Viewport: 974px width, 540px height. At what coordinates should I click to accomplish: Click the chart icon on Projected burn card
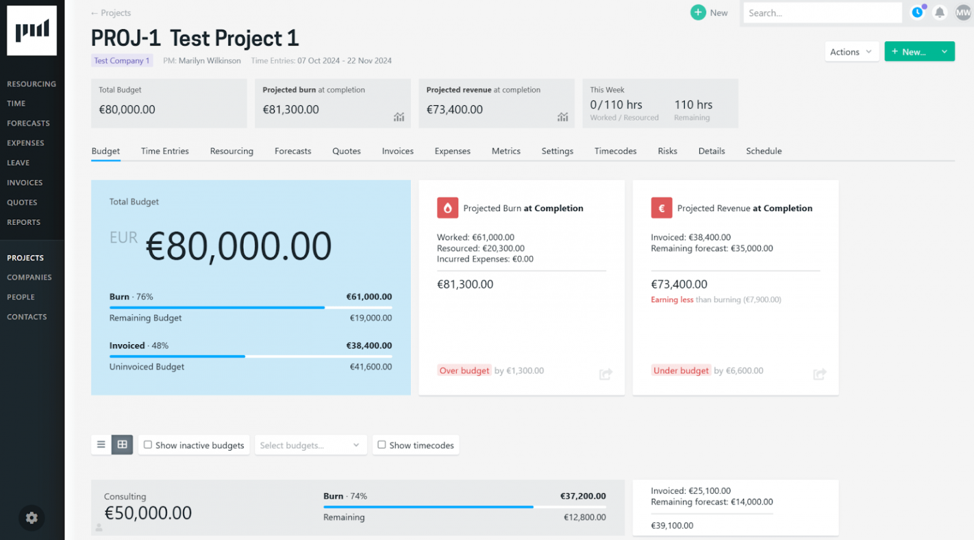[398, 117]
